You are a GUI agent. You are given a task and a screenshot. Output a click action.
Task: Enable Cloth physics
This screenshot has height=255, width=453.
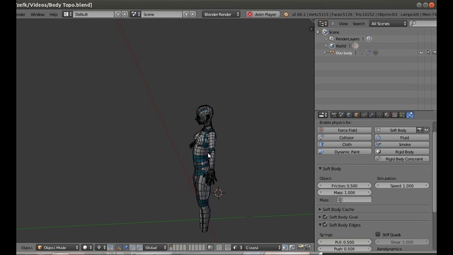[x=345, y=144]
